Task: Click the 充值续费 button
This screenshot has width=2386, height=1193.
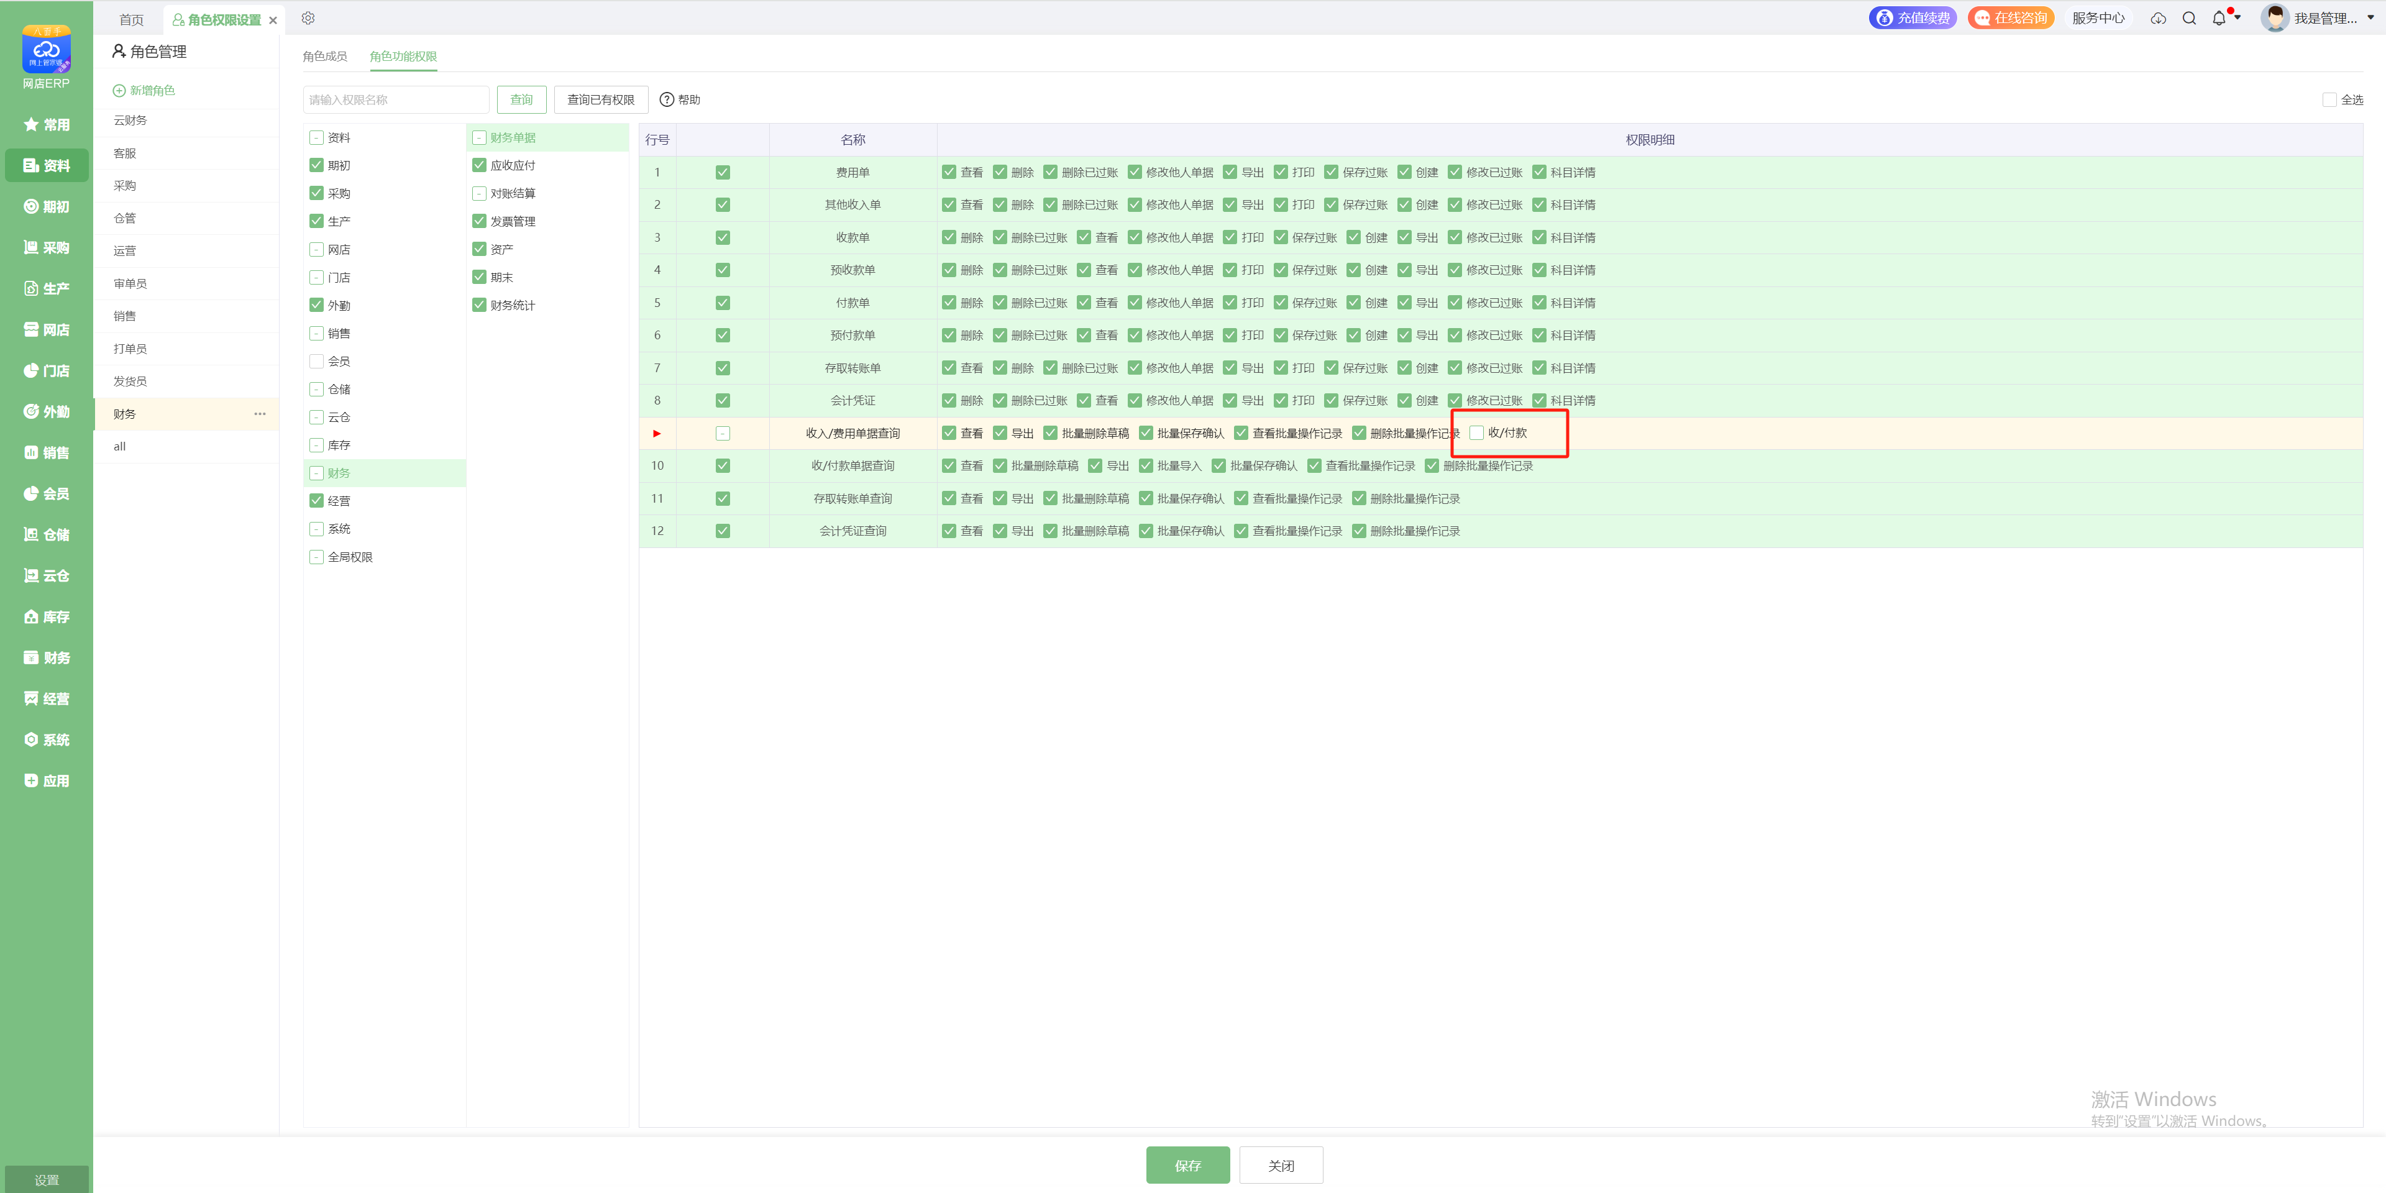Action: coord(1913,17)
